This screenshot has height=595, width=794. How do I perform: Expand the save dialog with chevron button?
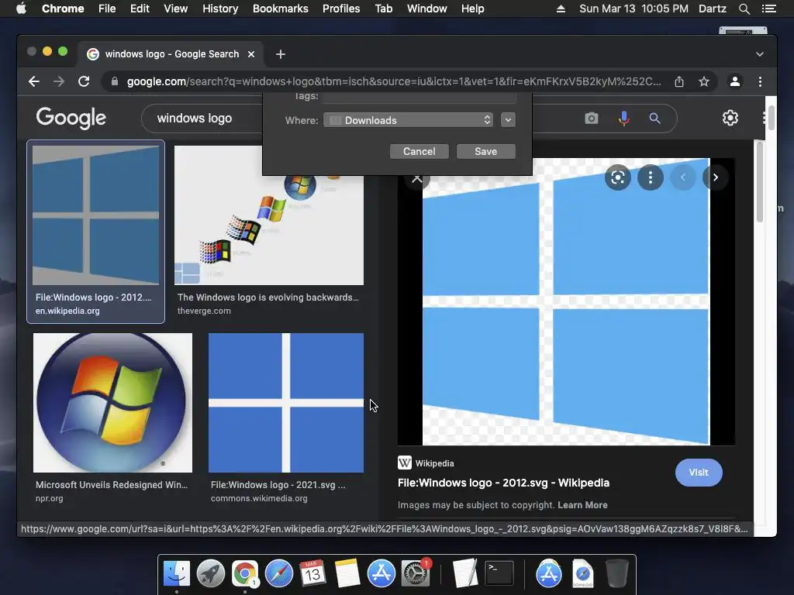508,120
